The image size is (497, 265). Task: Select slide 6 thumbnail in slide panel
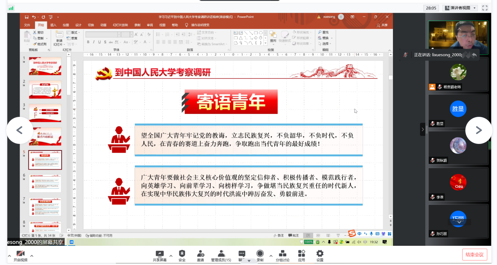[x=45, y=183]
